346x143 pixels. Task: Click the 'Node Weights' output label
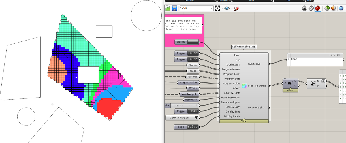click(256, 108)
